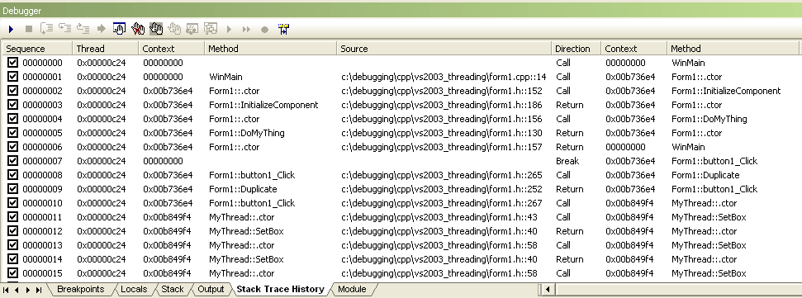This screenshot has height=298, width=802.
Task: Click the form1.h::186 source cell
Action: coord(441,105)
